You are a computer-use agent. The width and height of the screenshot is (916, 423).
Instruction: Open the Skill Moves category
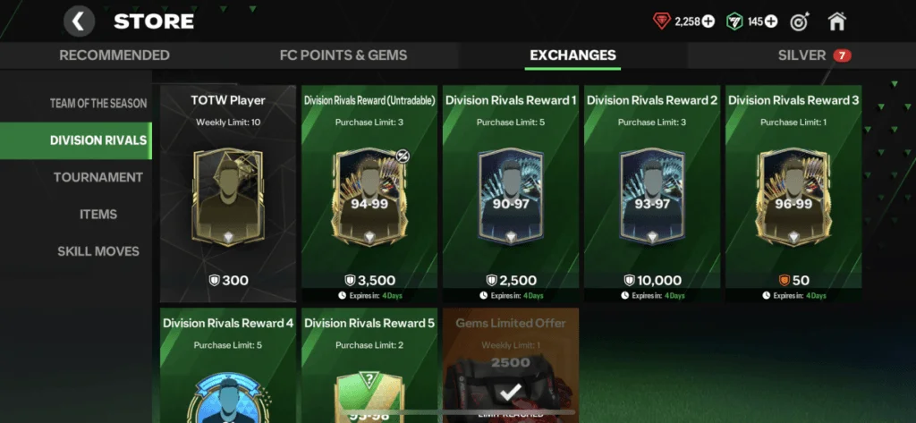[x=98, y=251]
